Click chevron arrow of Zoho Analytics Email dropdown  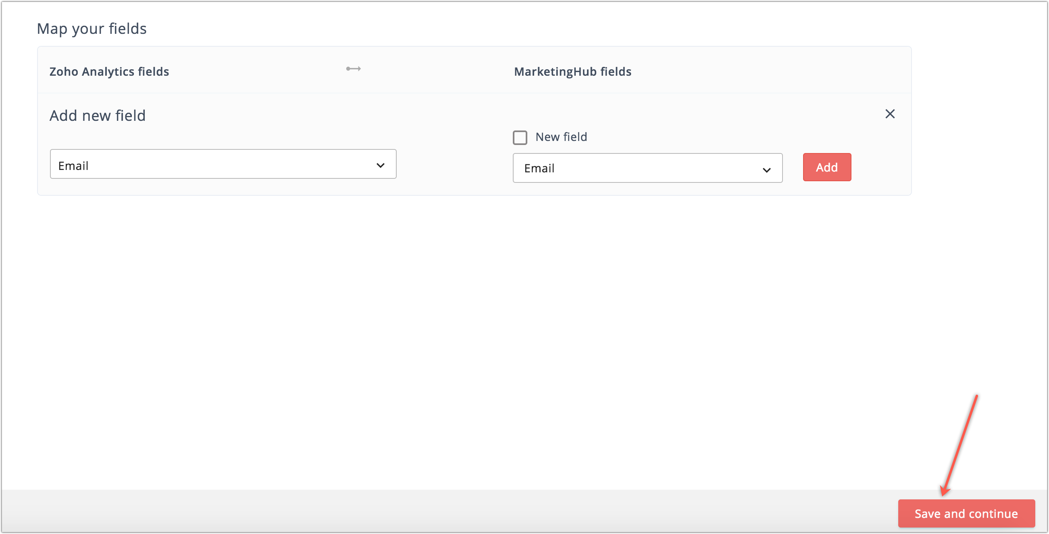(x=380, y=165)
